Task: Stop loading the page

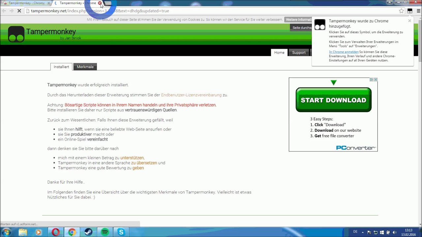Action: (19, 11)
